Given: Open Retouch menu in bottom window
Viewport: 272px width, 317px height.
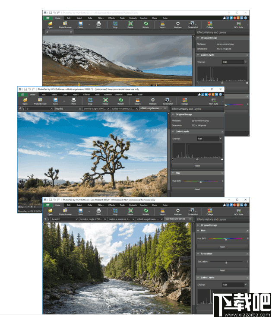Looking at the screenshot, I should pyautogui.click(x=133, y=205).
